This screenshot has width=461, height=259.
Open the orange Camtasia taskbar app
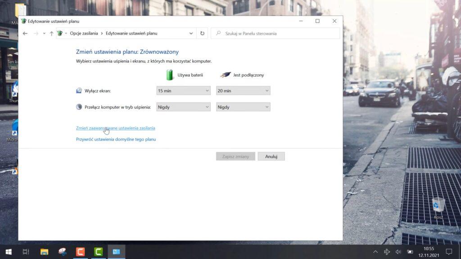click(81, 251)
